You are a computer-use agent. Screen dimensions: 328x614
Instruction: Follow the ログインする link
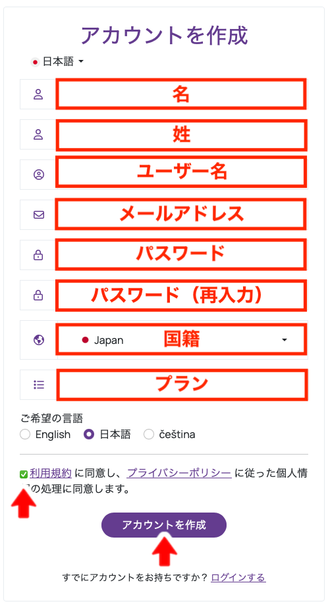[238, 577]
